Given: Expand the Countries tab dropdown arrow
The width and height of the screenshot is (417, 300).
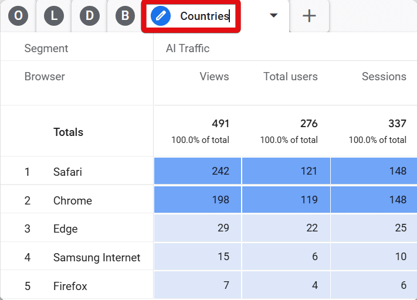Looking at the screenshot, I should pos(273,15).
